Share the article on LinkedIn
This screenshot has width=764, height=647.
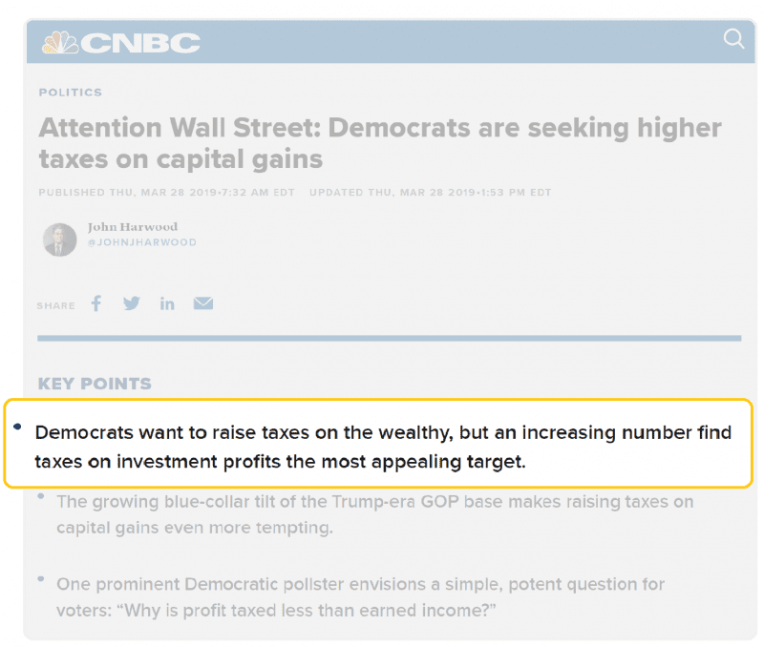167,303
